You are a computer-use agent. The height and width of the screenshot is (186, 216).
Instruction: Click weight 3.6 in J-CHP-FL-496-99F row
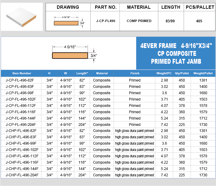[164, 143]
